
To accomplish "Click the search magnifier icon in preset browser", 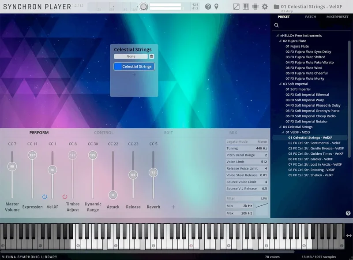I will click(277, 25).
